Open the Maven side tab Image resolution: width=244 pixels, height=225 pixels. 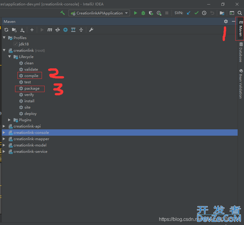tap(241, 29)
